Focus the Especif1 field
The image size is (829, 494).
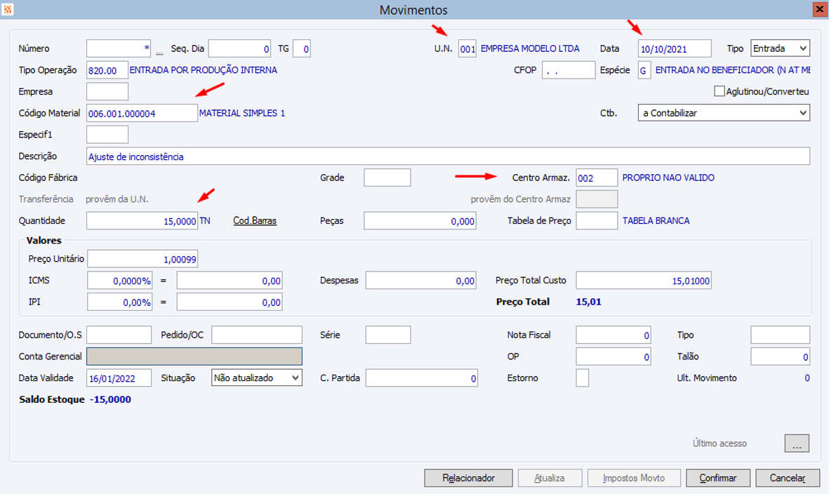point(107,134)
